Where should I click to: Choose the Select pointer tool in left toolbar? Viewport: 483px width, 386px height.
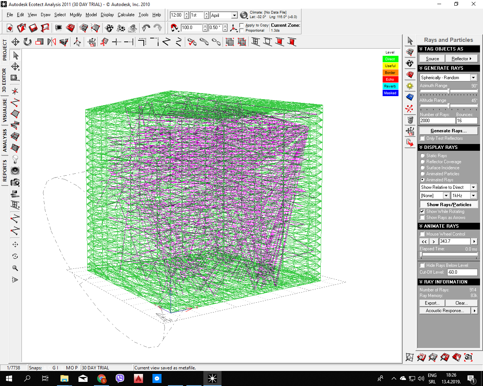(15, 55)
